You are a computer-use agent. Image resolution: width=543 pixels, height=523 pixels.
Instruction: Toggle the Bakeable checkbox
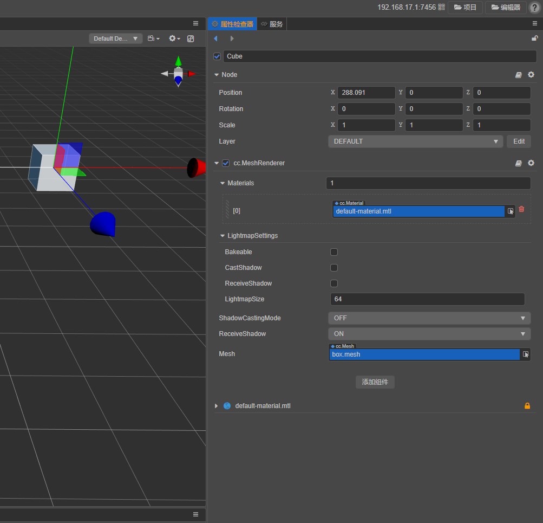(334, 252)
